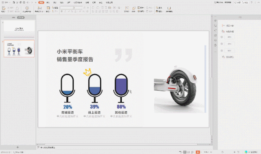Screen dimensions: 261x154
Task: Open the Layout dropdown in ribbon
Action: [x=48, y=11]
